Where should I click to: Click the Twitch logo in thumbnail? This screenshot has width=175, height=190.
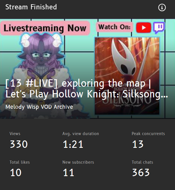coord(159,28)
